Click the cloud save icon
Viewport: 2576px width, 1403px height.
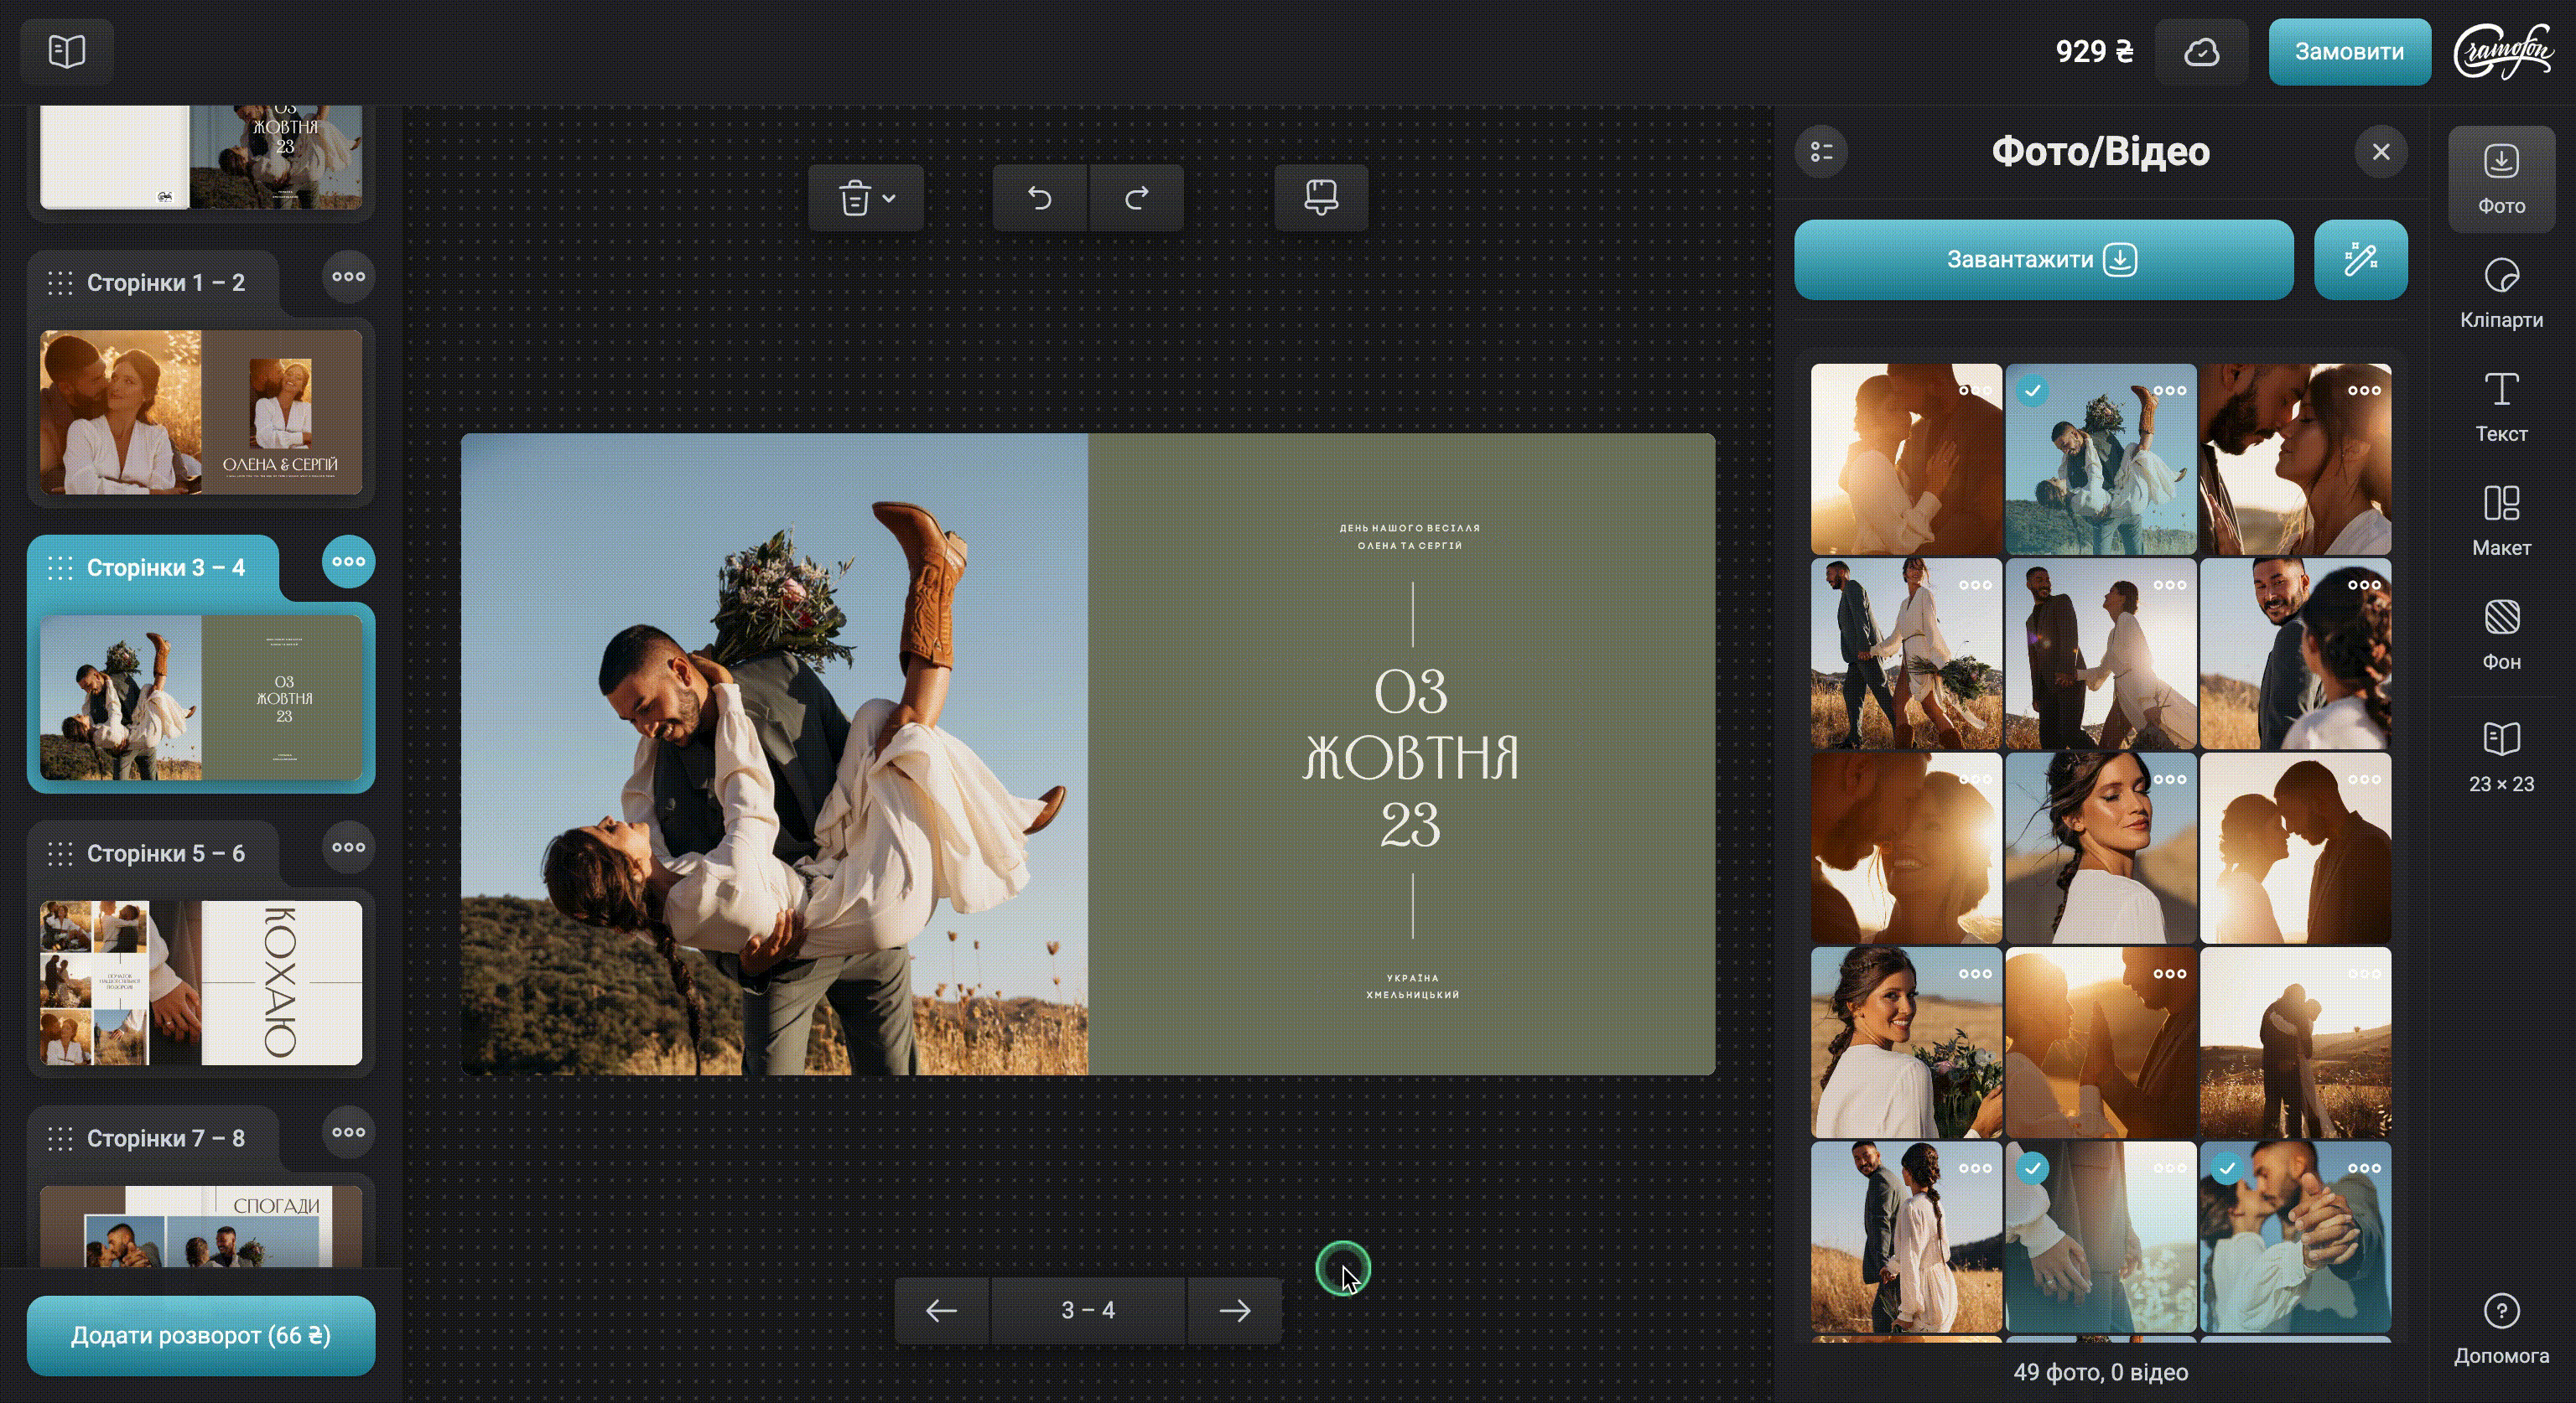[2201, 52]
